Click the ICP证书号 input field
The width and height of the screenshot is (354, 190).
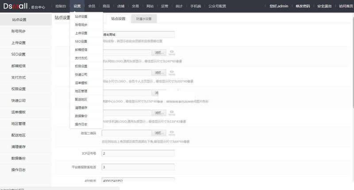[x=138, y=153]
